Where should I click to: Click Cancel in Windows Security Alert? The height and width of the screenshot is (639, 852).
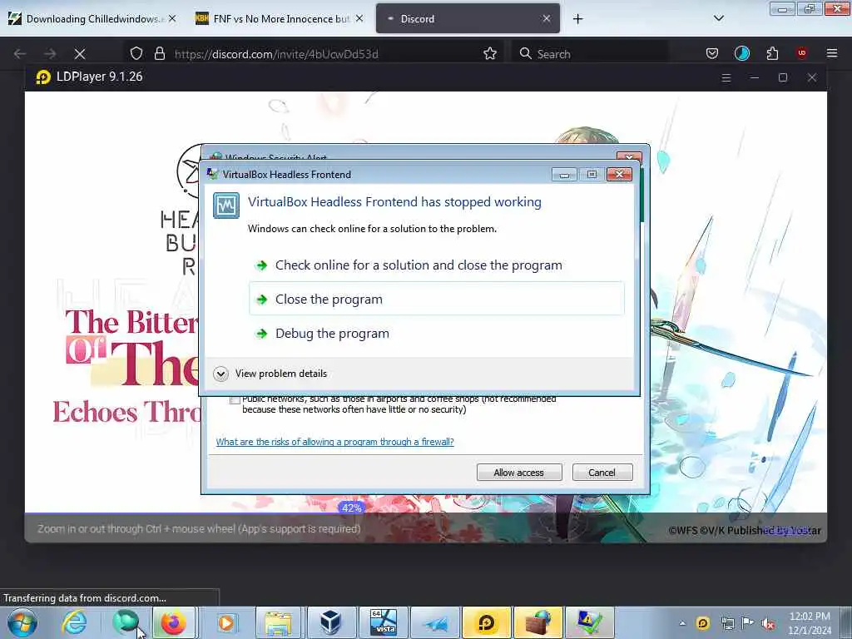pos(602,473)
